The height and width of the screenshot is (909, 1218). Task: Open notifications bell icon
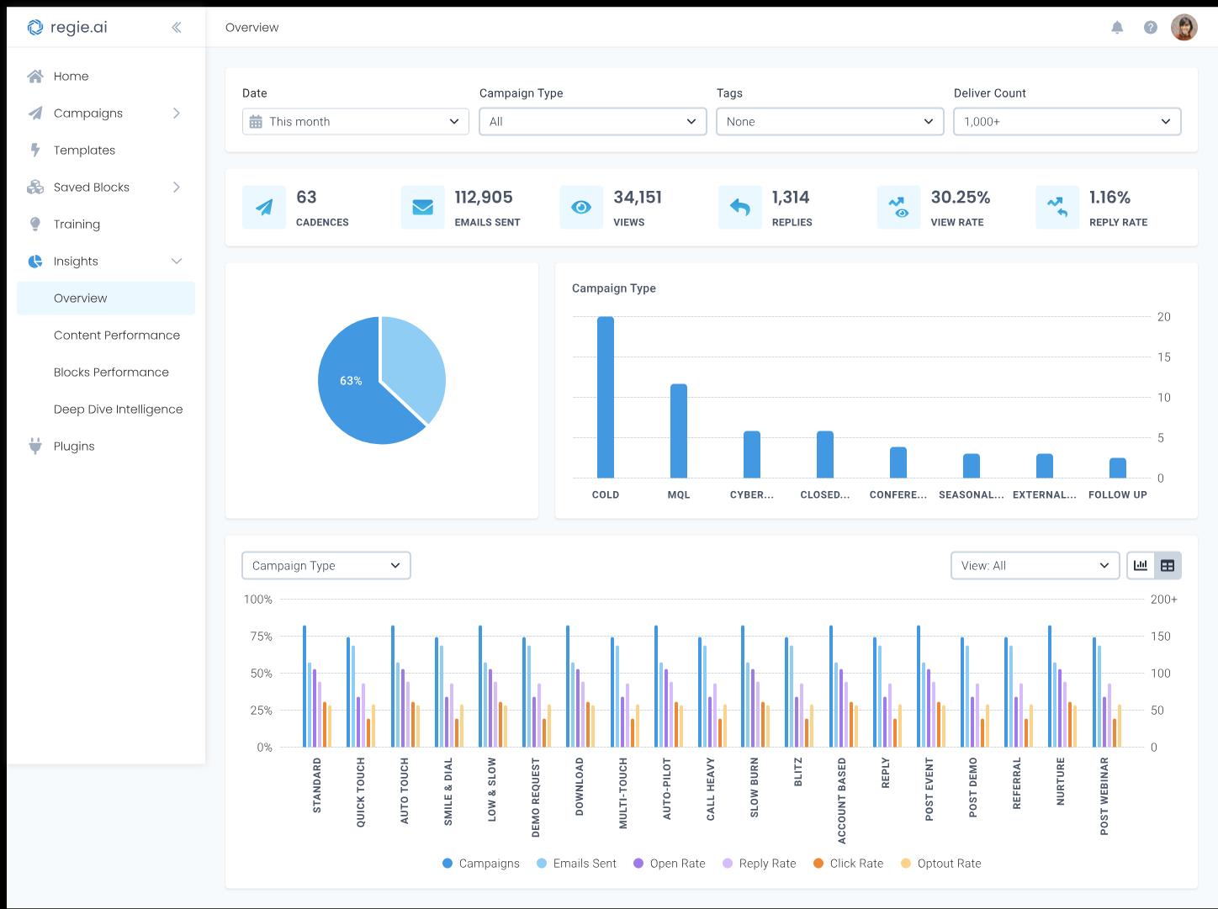tap(1117, 28)
